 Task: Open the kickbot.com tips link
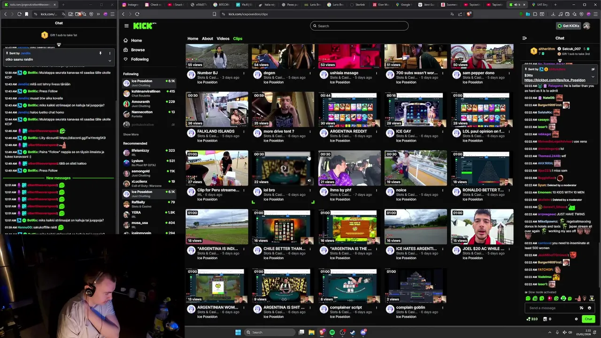point(555,80)
